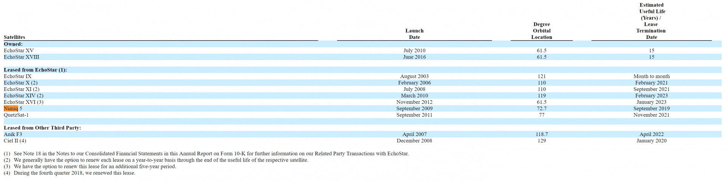Click the 118.7 orbital location value
725x182 pixels.
tap(541, 134)
